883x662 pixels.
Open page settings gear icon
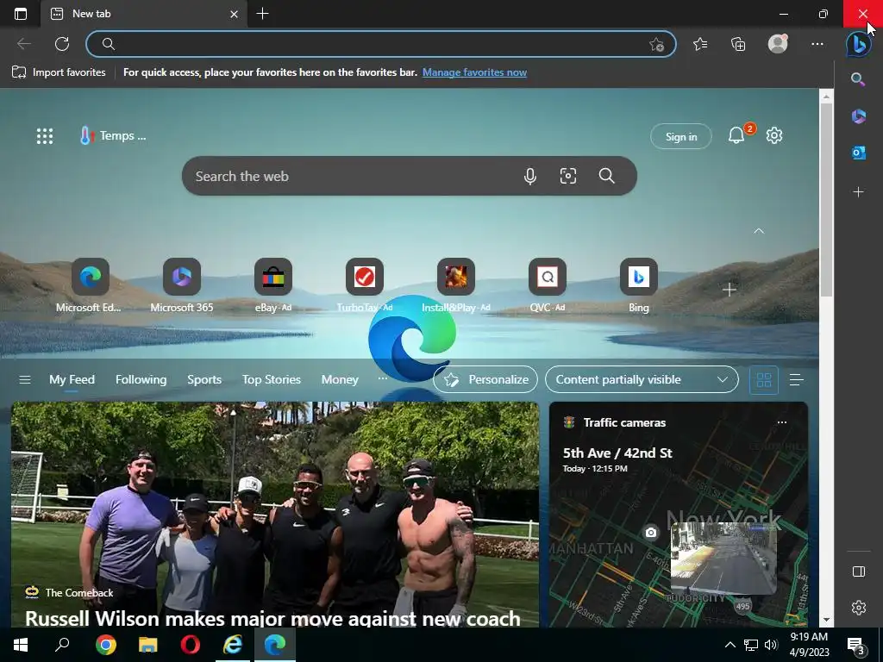point(774,135)
